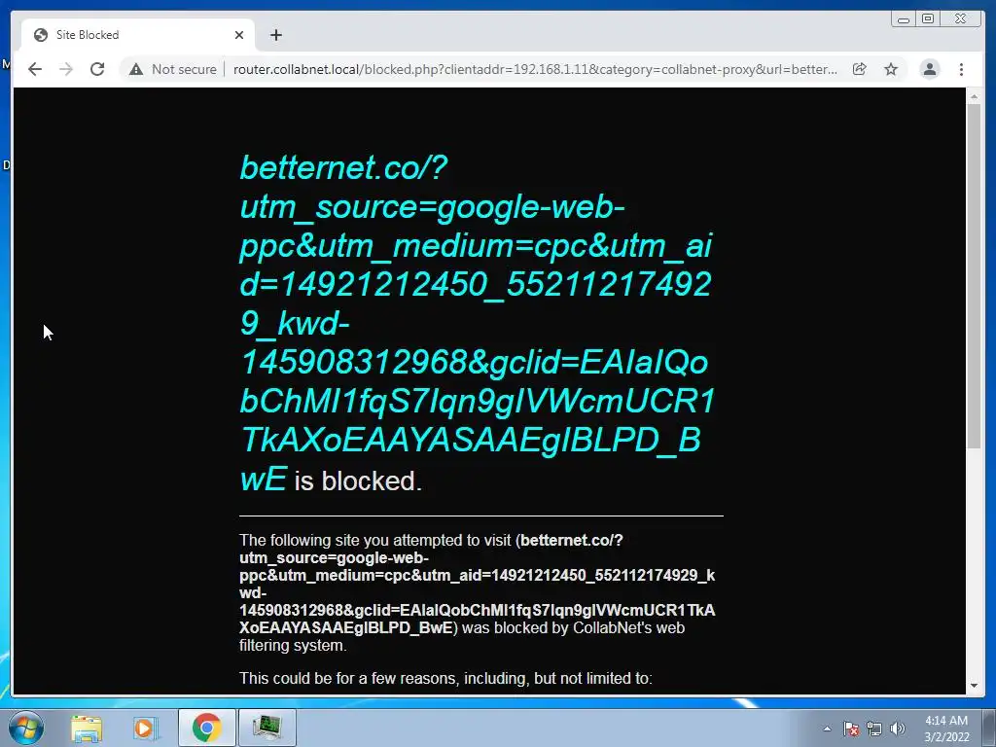The width and height of the screenshot is (996, 747).
Task: Click the Site Blocked tab's globe favicon
Action: 41,35
